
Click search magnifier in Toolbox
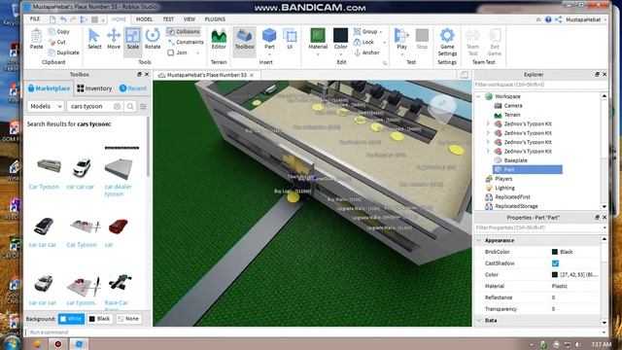(130, 106)
